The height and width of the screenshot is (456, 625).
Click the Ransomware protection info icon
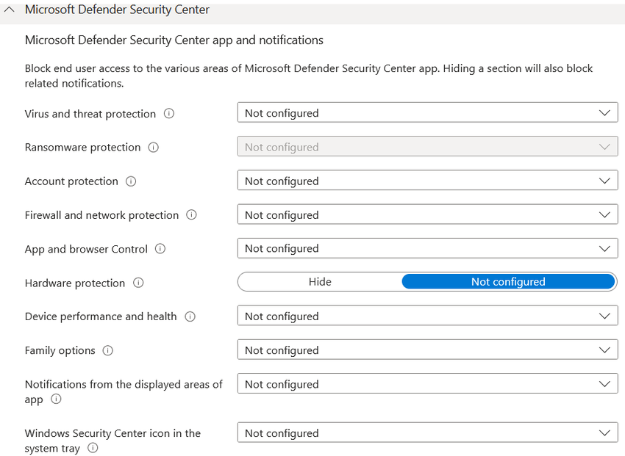[x=153, y=148]
